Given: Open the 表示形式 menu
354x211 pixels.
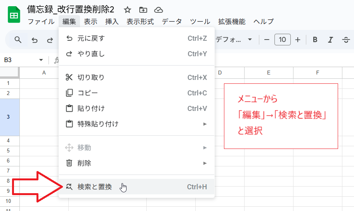Looking at the screenshot, I should point(140,21).
